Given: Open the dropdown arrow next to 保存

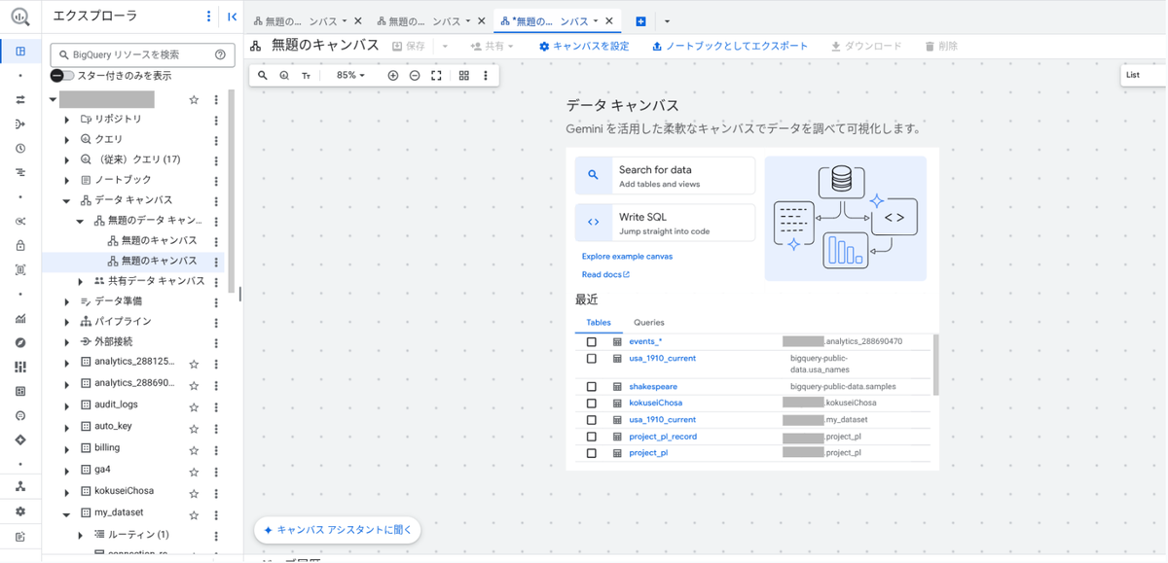Looking at the screenshot, I should [x=445, y=46].
